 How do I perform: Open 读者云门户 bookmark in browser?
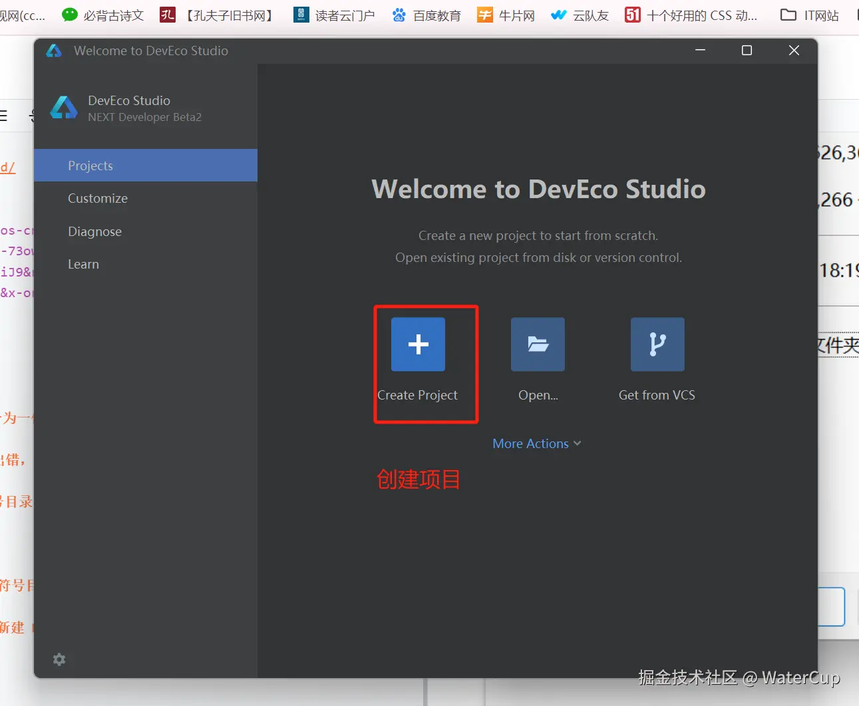tap(334, 15)
